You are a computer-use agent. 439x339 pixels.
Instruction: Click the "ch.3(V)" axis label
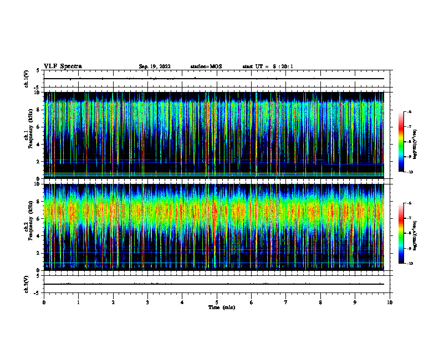coord(26,284)
